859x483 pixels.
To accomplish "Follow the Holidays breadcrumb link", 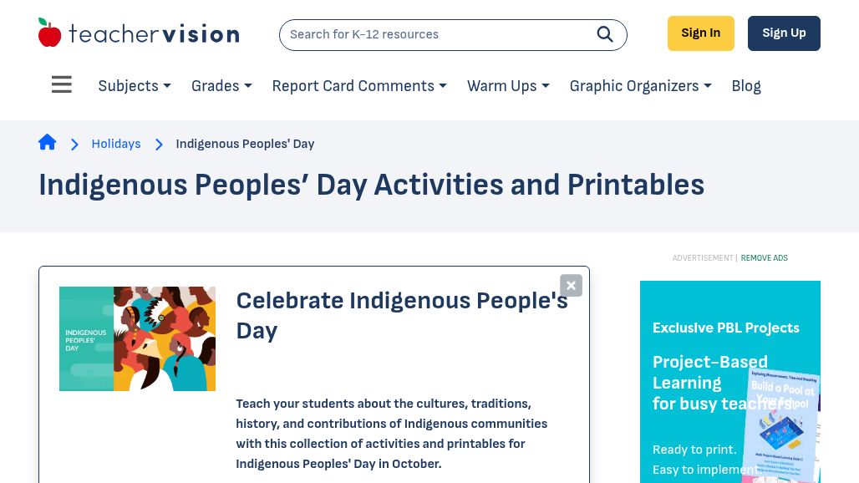I will tap(116, 144).
